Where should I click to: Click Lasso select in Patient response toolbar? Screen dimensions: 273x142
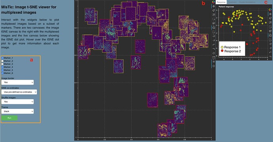pos(270,18)
